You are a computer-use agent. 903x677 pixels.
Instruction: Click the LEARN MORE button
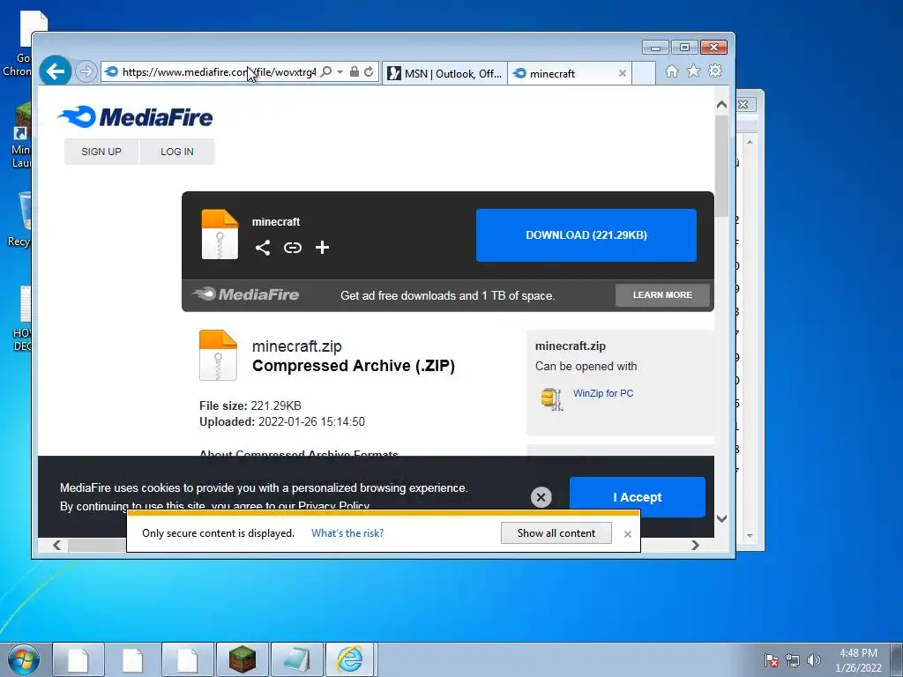tap(662, 294)
